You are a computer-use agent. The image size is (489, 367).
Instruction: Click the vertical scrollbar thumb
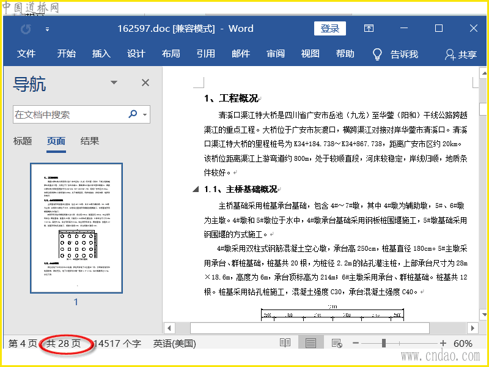(x=483, y=109)
